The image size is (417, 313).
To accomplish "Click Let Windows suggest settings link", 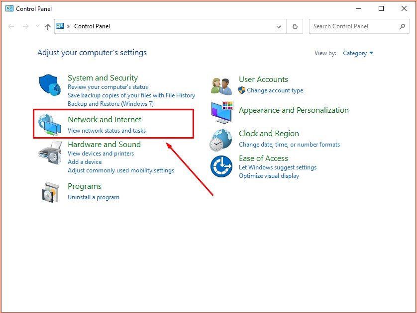I will pyautogui.click(x=277, y=167).
